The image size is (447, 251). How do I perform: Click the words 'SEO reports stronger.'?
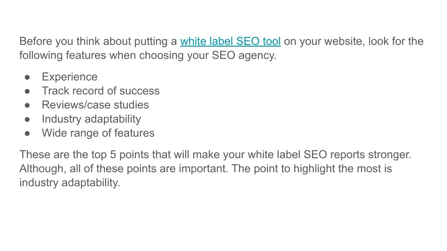click(x=357, y=155)
